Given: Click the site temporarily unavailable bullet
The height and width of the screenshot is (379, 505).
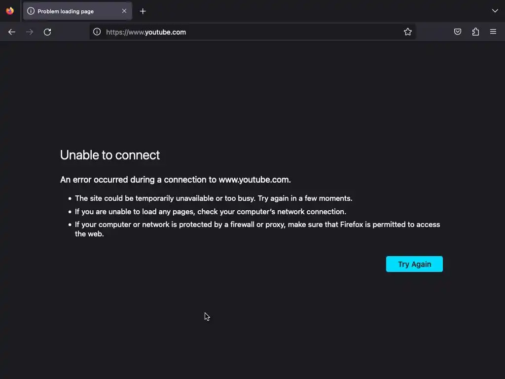Looking at the screenshot, I should [x=214, y=198].
